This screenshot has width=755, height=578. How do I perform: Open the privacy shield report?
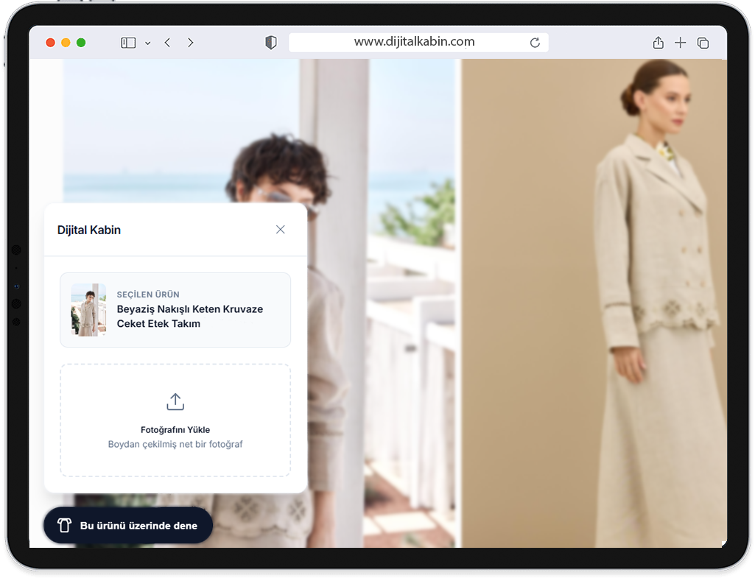click(x=270, y=43)
